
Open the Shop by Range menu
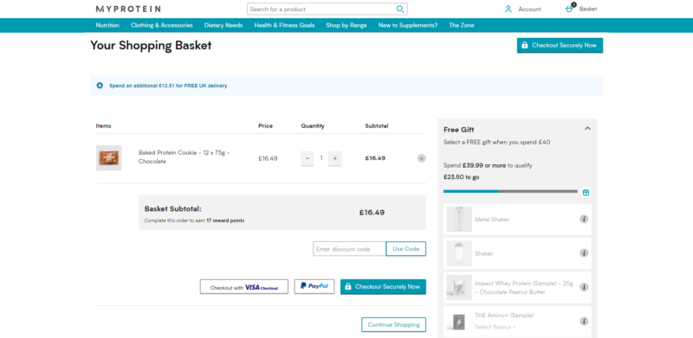click(346, 25)
